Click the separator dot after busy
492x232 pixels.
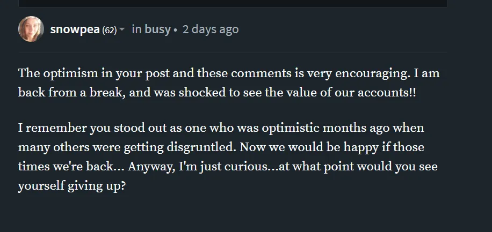pos(176,30)
